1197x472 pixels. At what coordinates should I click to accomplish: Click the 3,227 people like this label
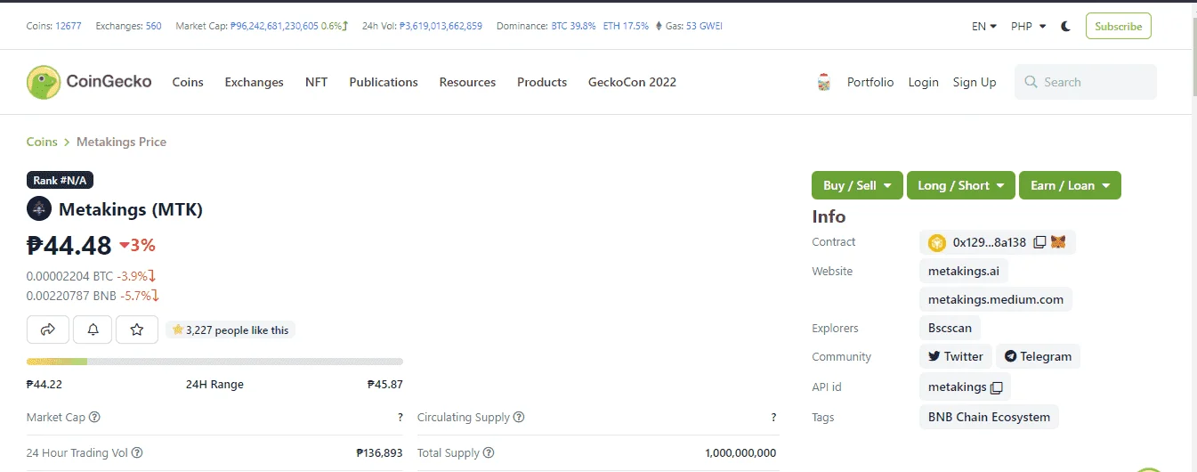click(x=231, y=330)
